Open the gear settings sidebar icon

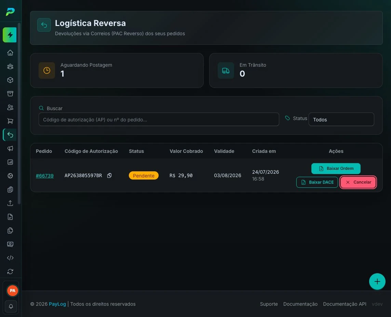coord(10,176)
